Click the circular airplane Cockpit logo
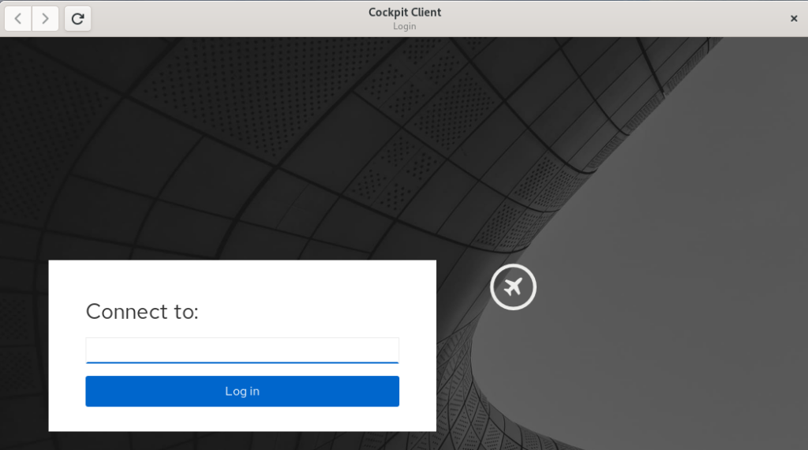Screen dimensions: 808x450 (x=513, y=287)
